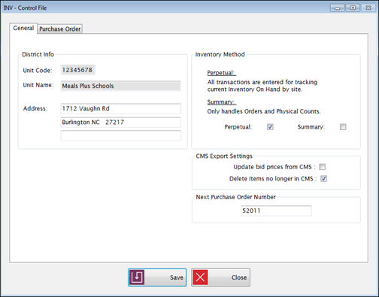Switch to the Purchase Order tab

[x=60, y=29]
